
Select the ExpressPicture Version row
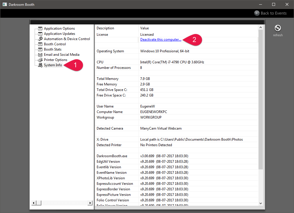[x=176, y=195]
